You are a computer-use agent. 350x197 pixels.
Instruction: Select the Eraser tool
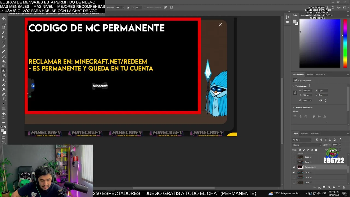click(x=4, y=71)
